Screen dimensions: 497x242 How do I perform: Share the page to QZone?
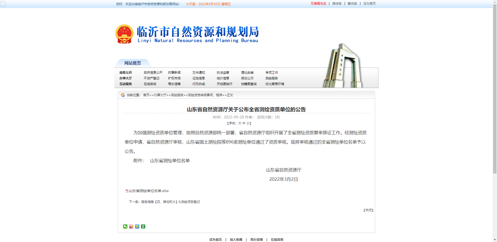coord(137,226)
